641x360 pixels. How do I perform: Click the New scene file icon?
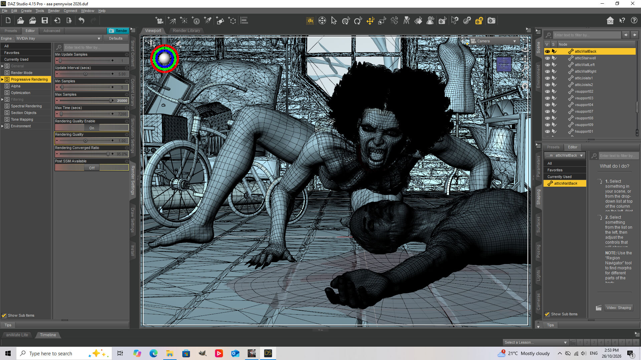coord(8,21)
